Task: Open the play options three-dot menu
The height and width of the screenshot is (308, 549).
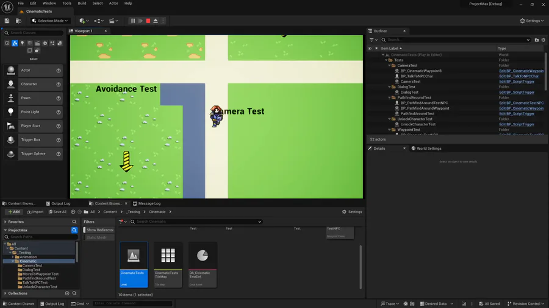Action: click(x=163, y=21)
